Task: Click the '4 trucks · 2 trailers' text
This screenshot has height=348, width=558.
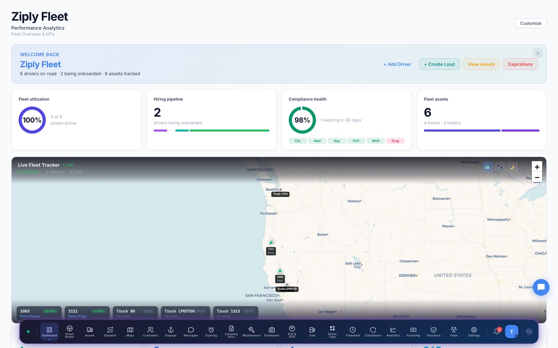Action: pos(442,123)
